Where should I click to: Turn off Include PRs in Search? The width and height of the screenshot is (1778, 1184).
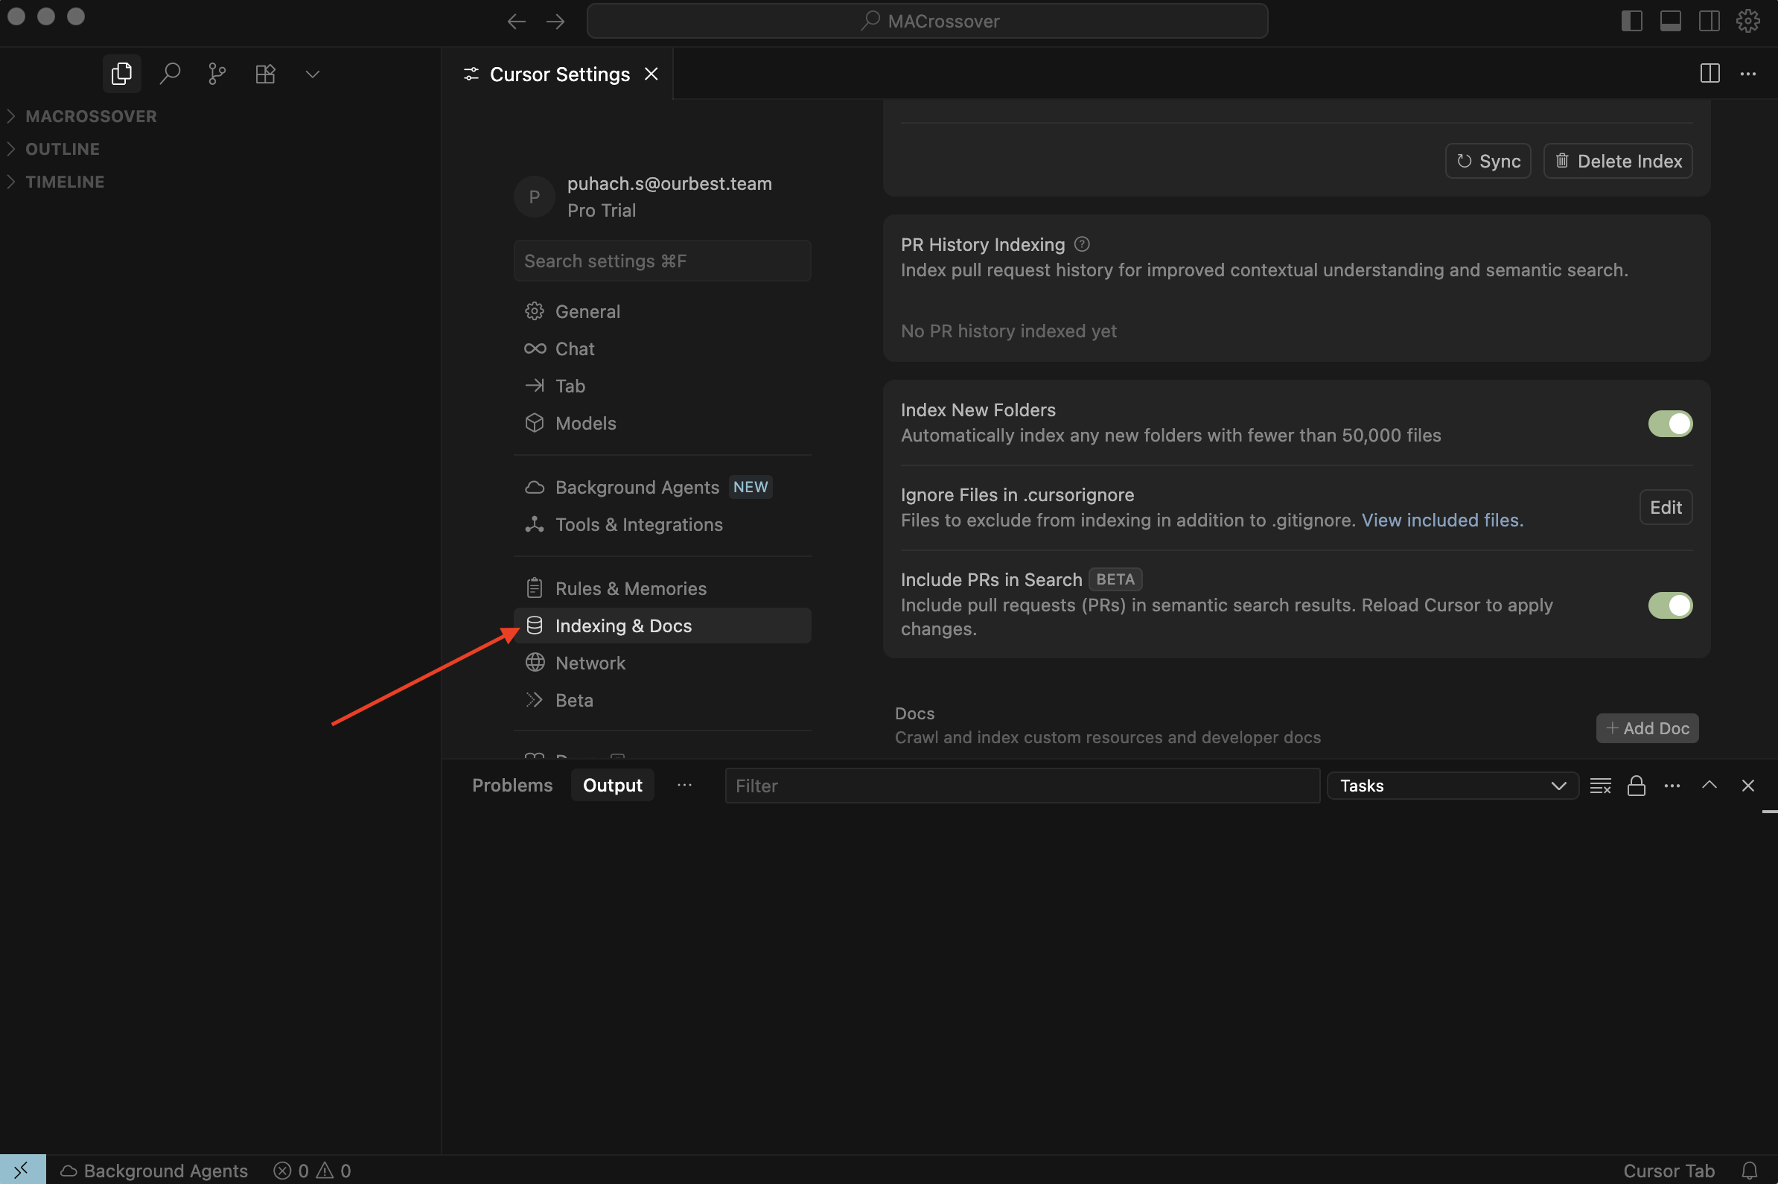(x=1669, y=605)
